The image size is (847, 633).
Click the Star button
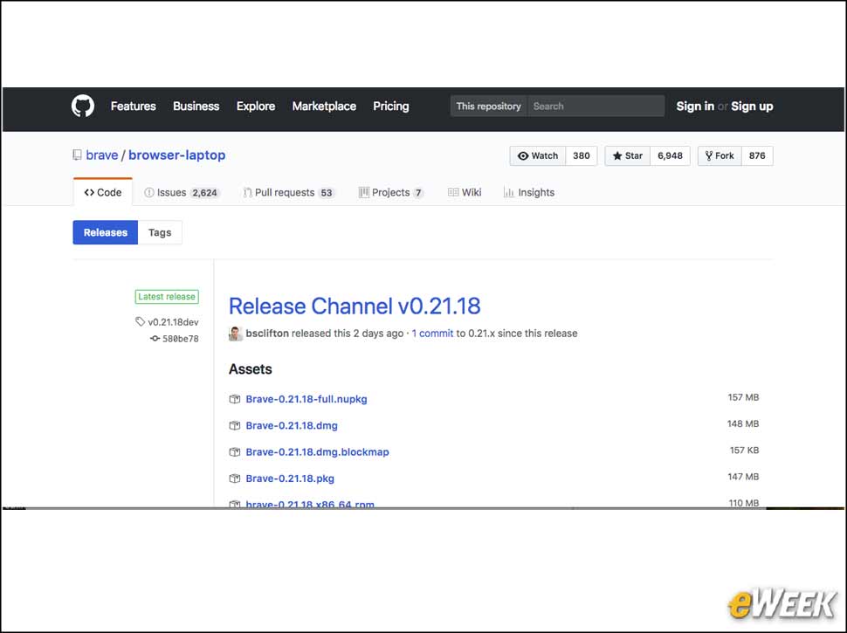(x=627, y=155)
